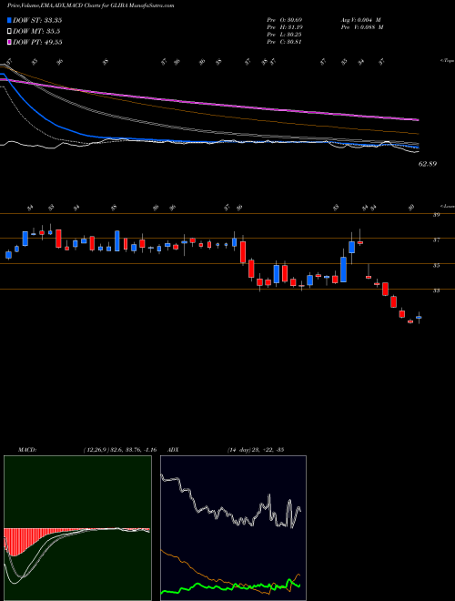Click the 'ADX' panel heading

coord(174,450)
